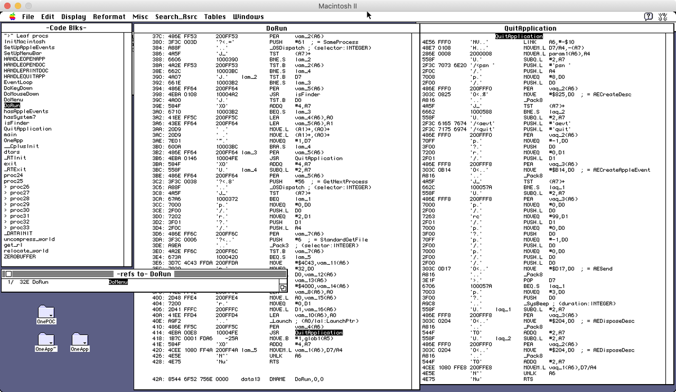Click the -Code Blks- window title bar
Screen dimensions: 676x392
[x=66, y=28]
